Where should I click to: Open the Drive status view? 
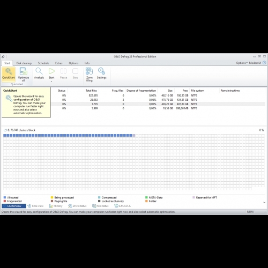[x=77, y=206]
